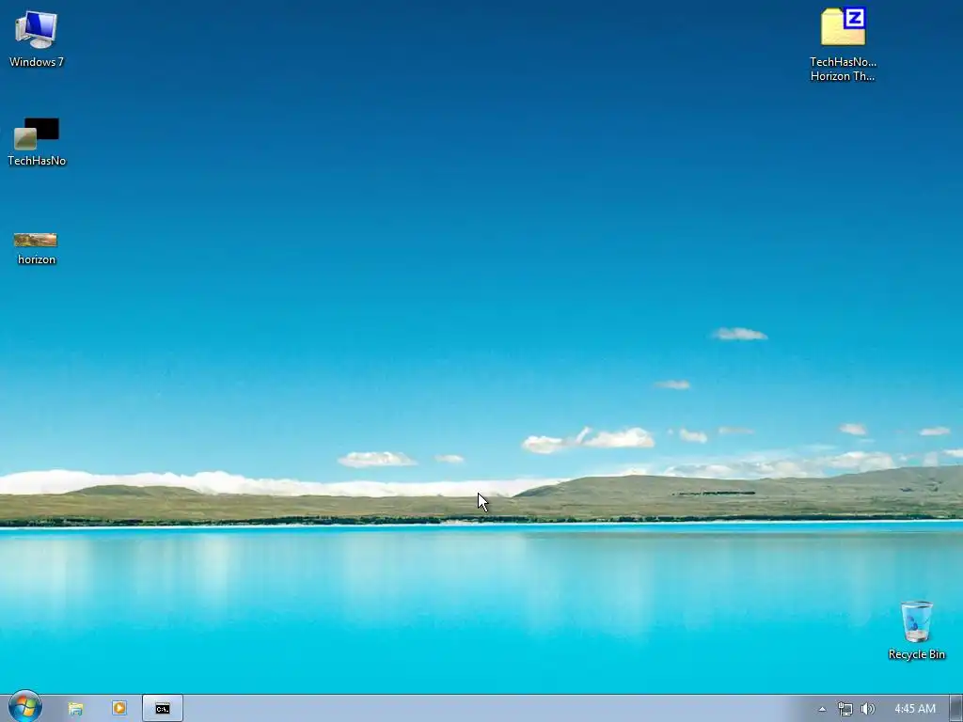Open Windows Explorer from the taskbar
The image size is (963, 722).
click(x=75, y=709)
